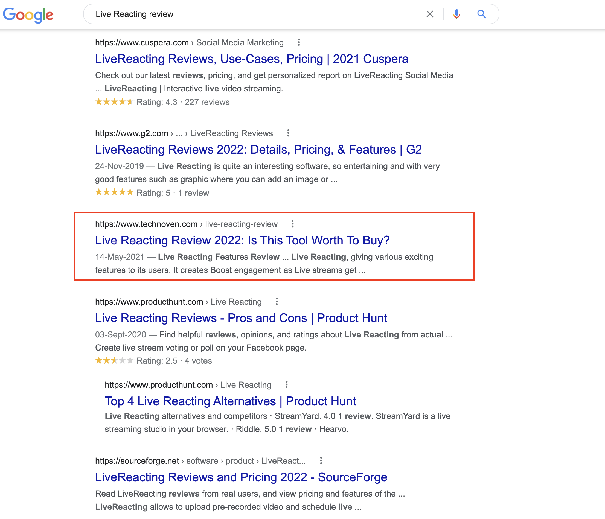The height and width of the screenshot is (519, 605).
Task: Open the three-dot menu for Cuspera result
Action: pos(299,42)
